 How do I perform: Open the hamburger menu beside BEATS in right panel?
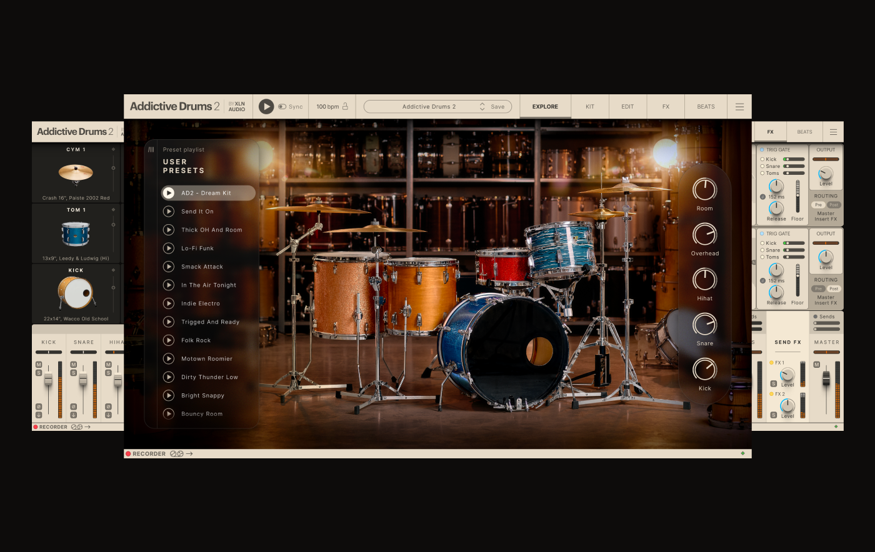pyautogui.click(x=833, y=132)
